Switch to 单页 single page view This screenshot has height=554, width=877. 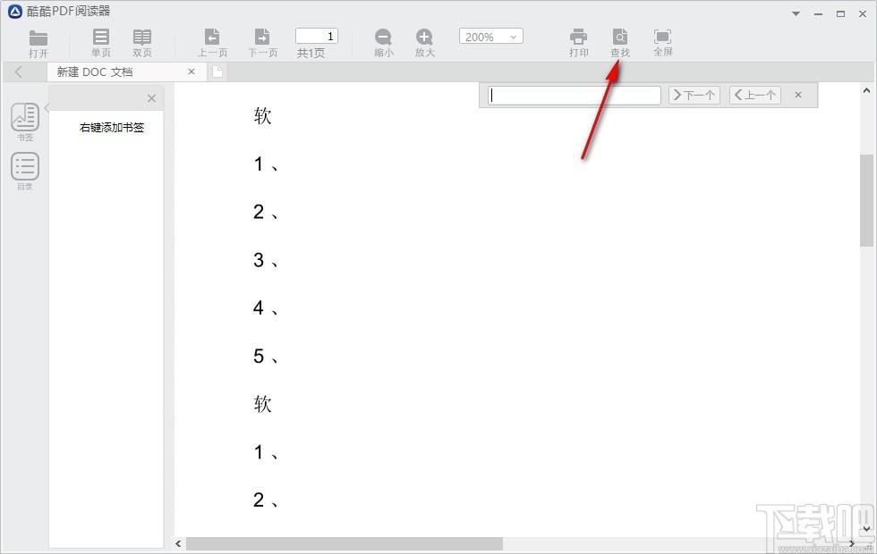(x=100, y=43)
